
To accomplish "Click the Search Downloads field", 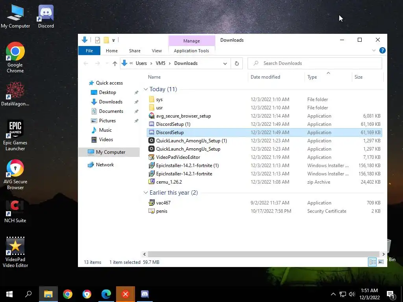I will (314, 63).
